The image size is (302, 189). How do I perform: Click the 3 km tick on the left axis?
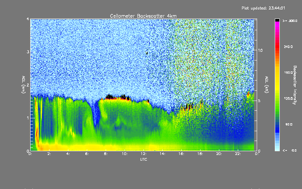coord(28,52)
